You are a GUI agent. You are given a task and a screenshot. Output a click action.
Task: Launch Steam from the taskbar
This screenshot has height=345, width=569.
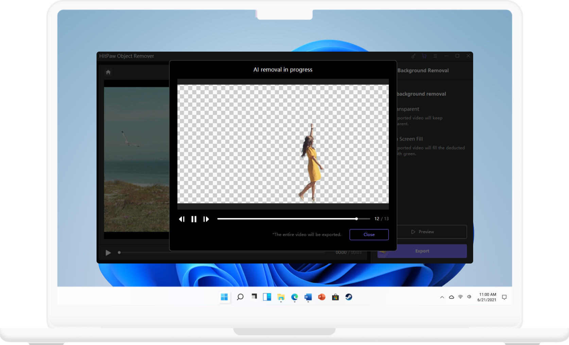349,297
